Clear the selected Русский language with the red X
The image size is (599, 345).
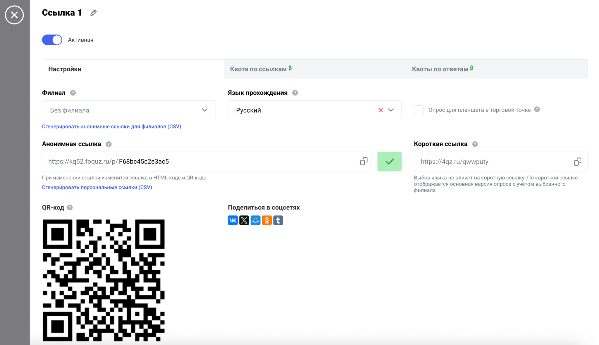point(381,110)
